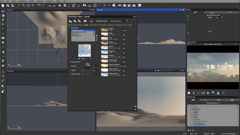Click the circular no-atmosphere icon in Atmosphere Editor
Screen dimensions: 240x135
click(91, 21)
